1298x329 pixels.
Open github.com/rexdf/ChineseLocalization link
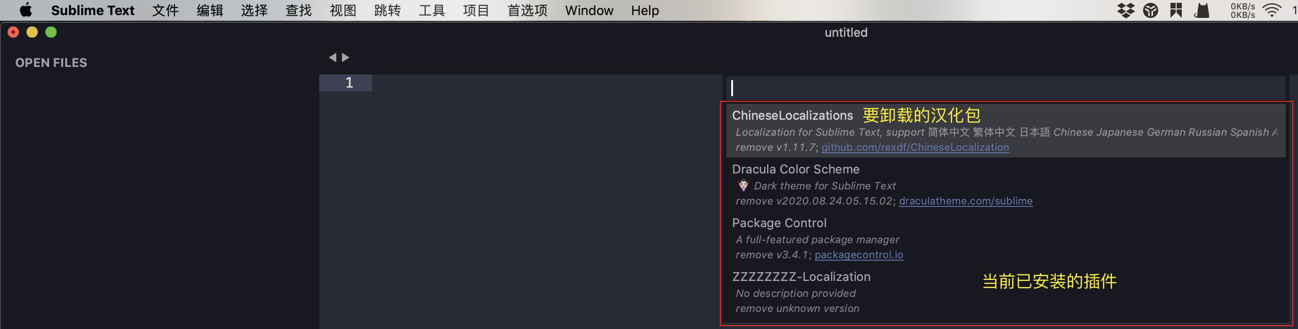[915, 148]
